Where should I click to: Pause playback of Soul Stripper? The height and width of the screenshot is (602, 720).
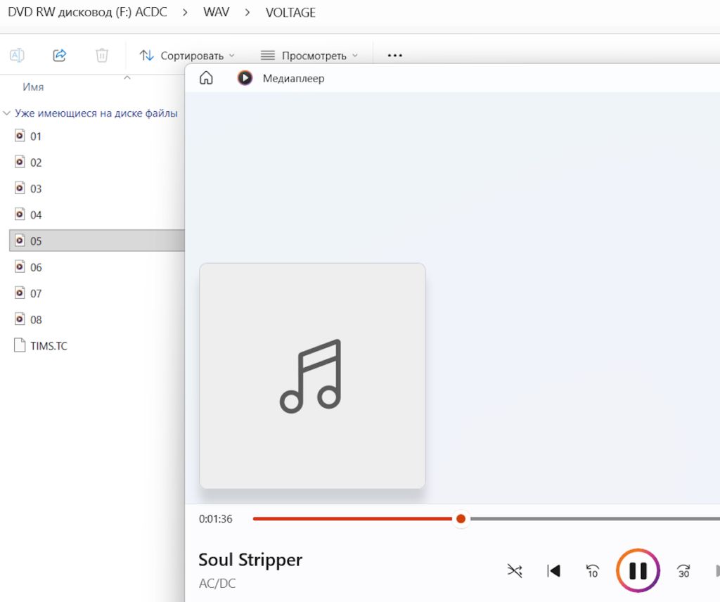click(x=638, y=571)
